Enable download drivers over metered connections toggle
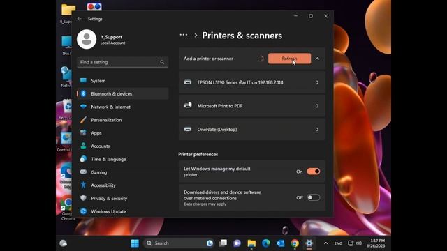Screen dimensions: 447x251 click(x=314, y=197)
